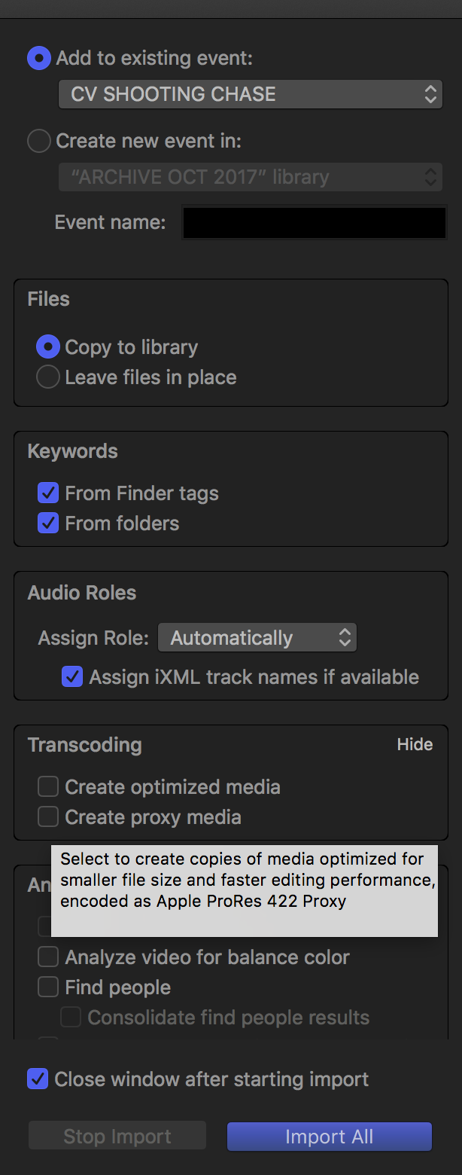Check the Find people option
Screen dimensions: 462x1175
click(48, 987)
